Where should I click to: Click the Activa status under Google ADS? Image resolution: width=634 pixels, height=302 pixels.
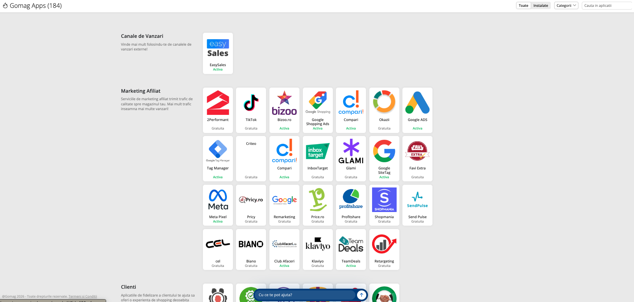pyautogui.click(x=417, y=129)
